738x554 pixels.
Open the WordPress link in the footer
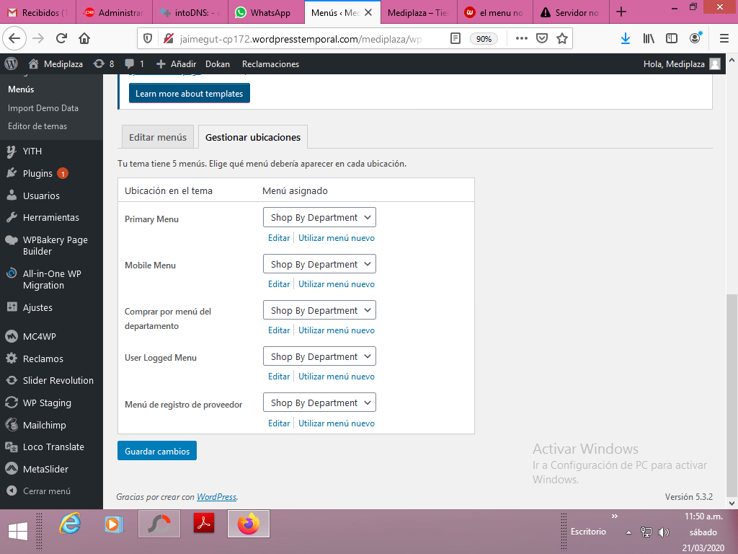coord(216,497)
